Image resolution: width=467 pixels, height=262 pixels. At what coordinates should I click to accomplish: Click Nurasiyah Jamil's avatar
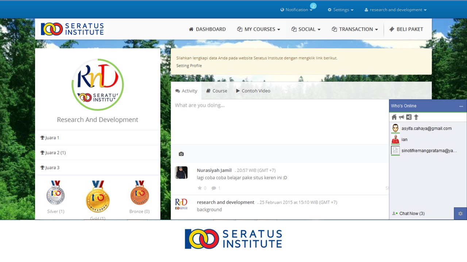pyautogui.click(x=181, y=172)
